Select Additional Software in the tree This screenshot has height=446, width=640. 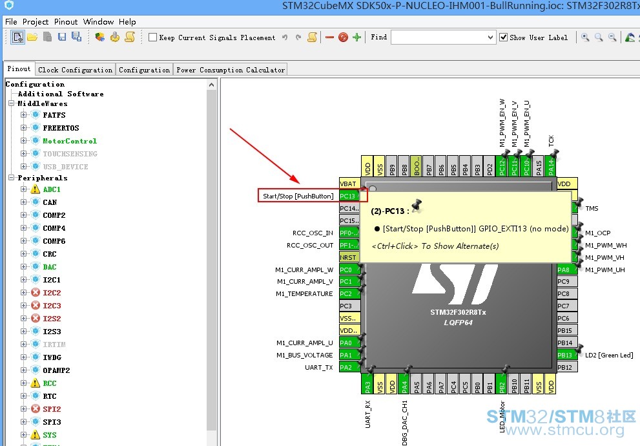61,94
